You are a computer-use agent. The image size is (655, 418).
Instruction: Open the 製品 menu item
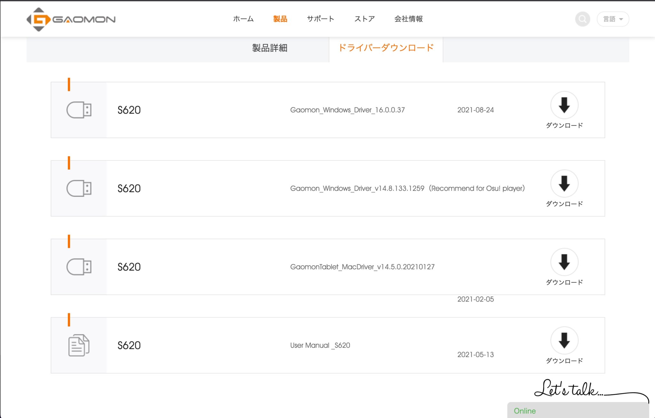pos(280,19)
